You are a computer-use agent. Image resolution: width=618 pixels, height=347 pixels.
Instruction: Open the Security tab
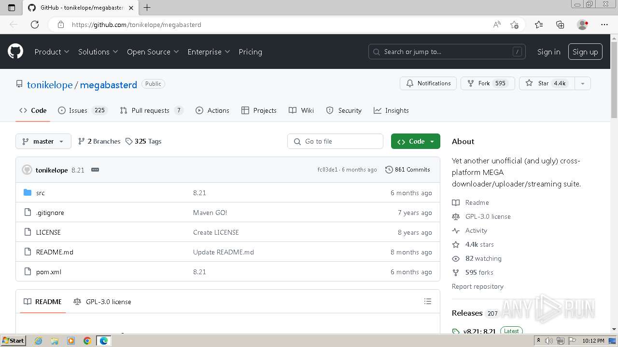coord(344,110)
